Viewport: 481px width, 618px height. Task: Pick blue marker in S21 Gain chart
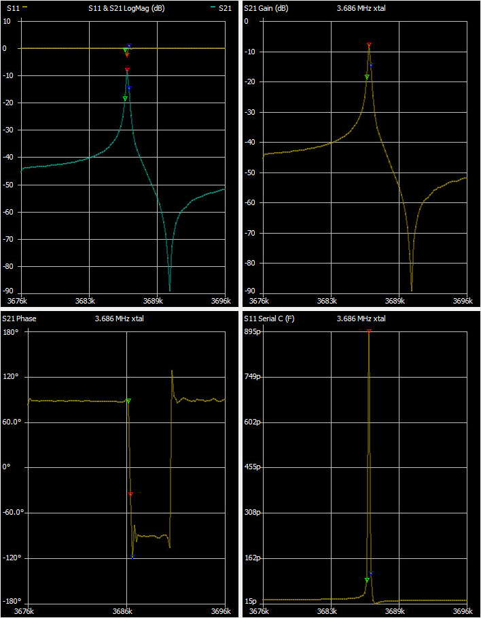(x=371, y=65)
